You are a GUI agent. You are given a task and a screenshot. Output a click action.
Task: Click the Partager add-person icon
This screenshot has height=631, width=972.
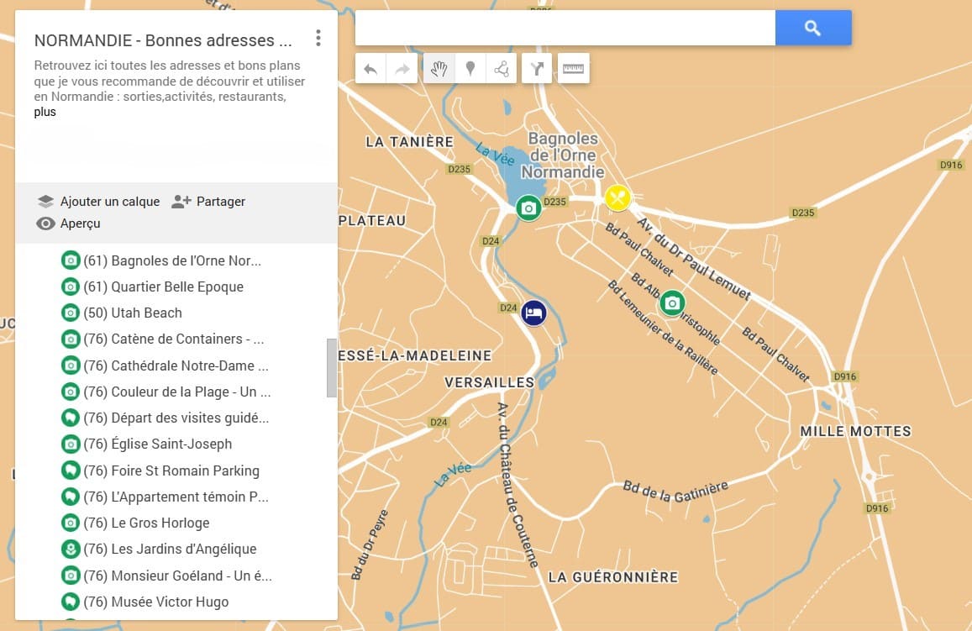click(181, 202)
